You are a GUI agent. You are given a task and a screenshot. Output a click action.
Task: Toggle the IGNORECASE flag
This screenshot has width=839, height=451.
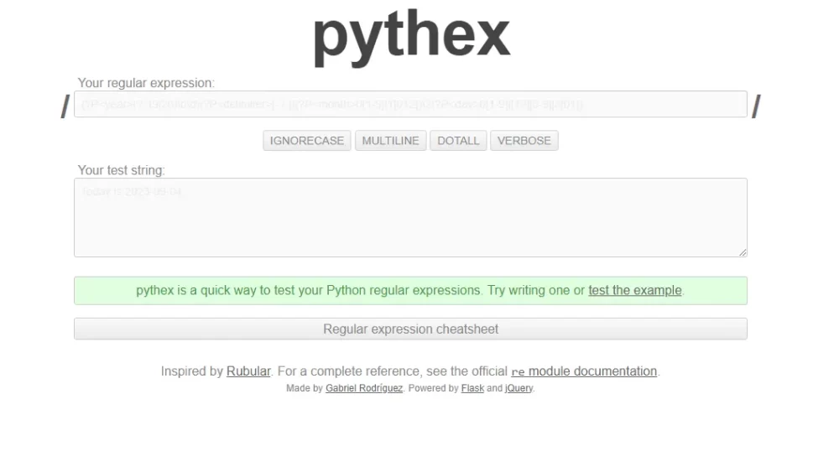[x=306, y=141]
